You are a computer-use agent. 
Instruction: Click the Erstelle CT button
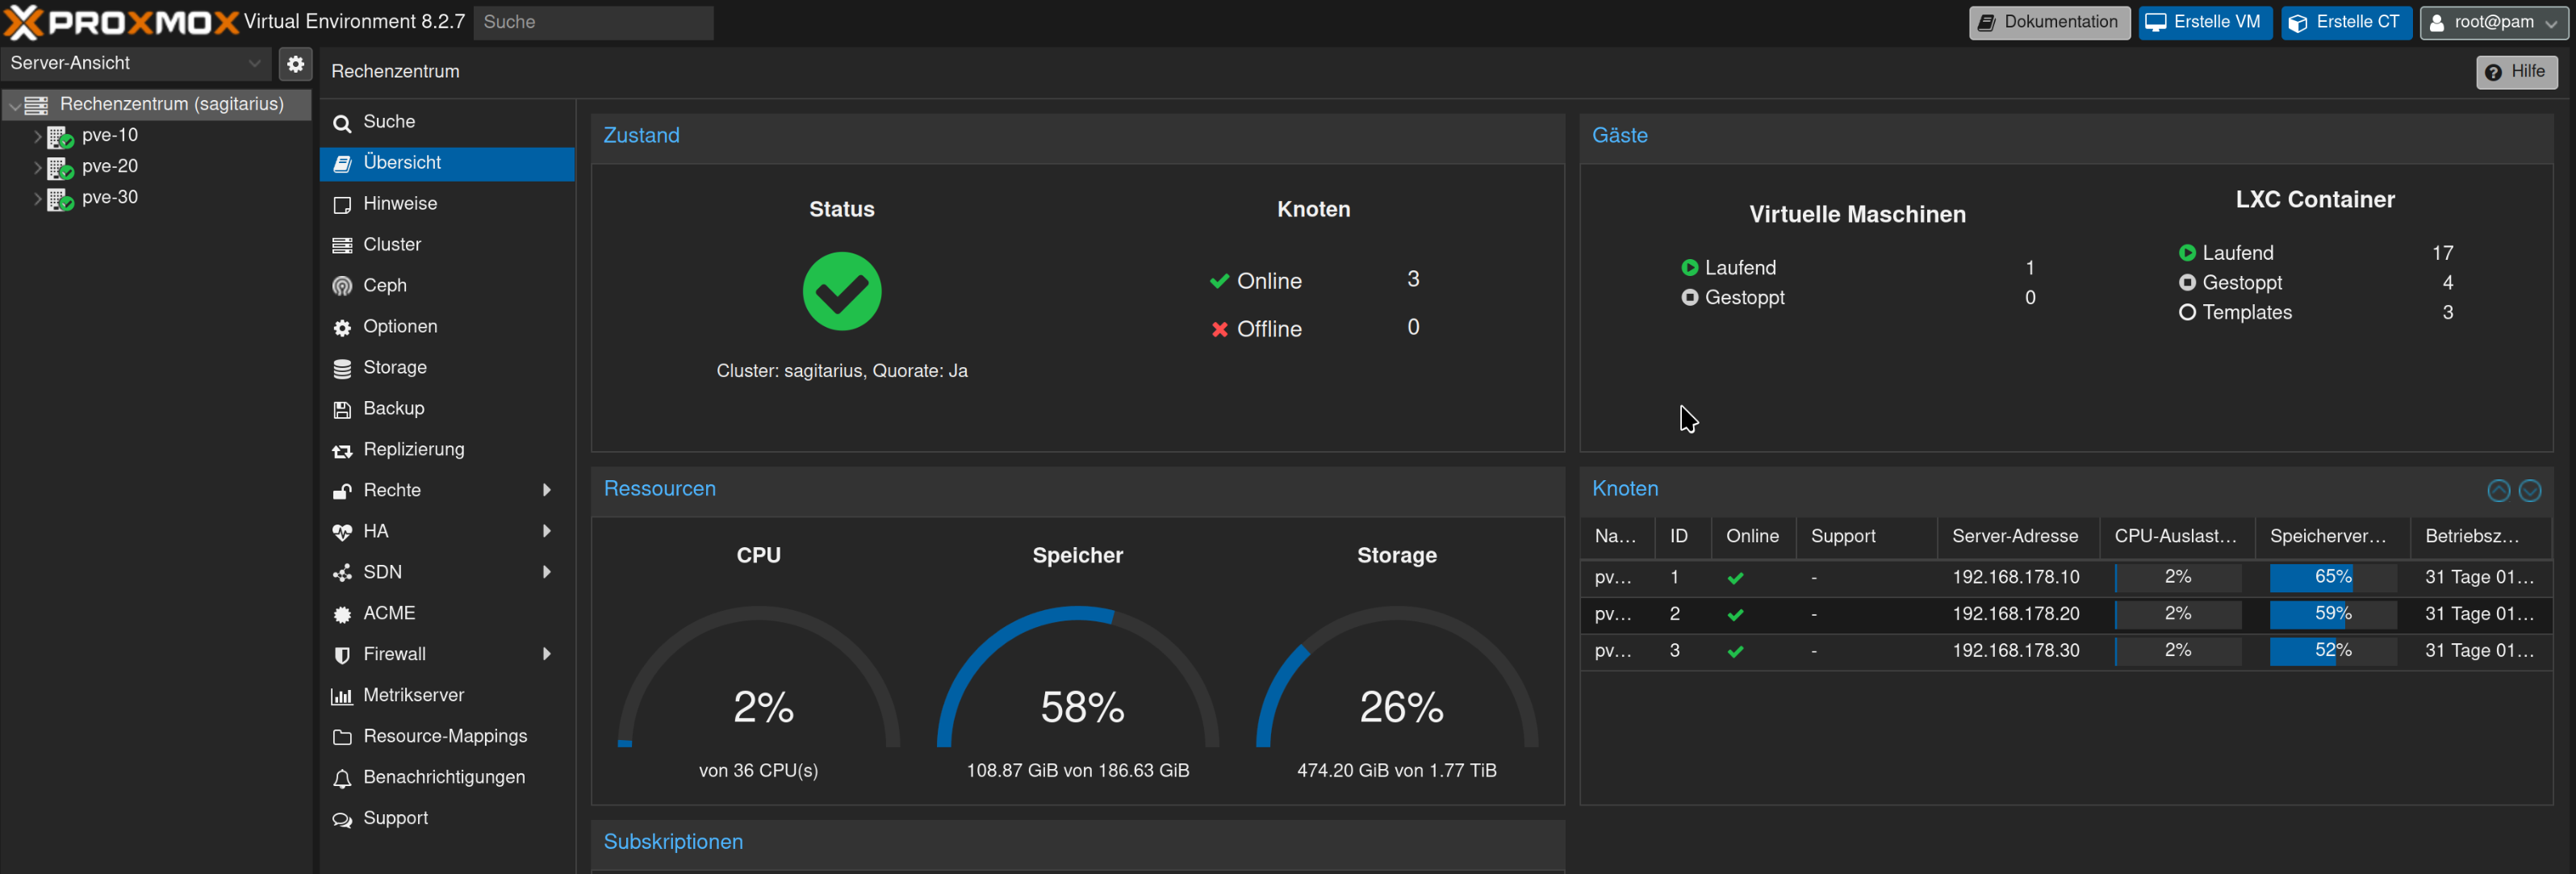[2346, 22]
